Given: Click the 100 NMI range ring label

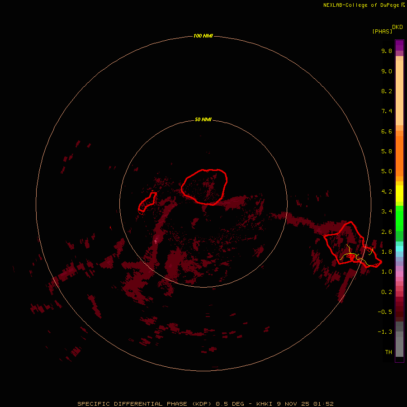Looking at the screenshot, I should (203, 36).
